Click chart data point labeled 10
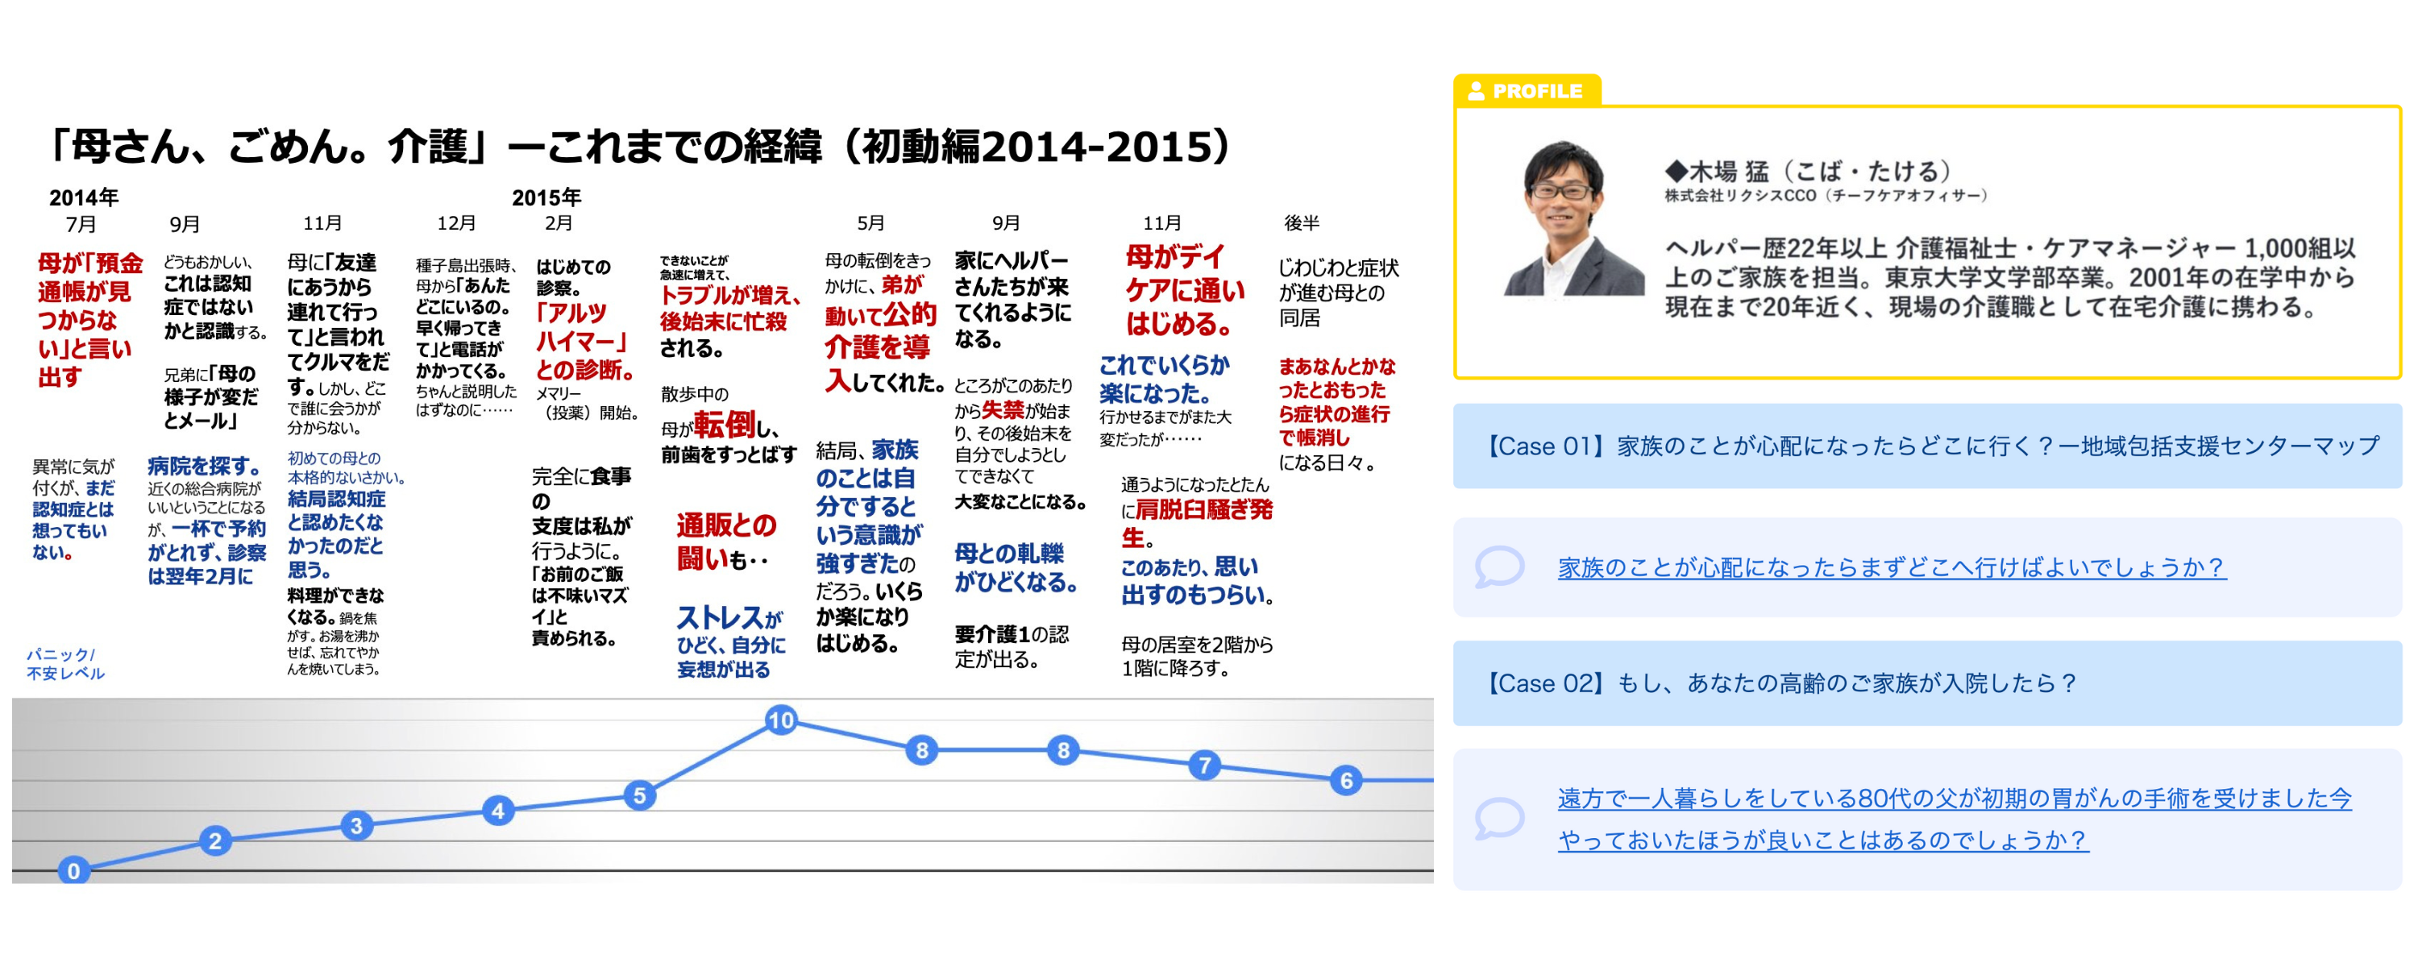The image size is (2418, 967). [x=781, y=720]
